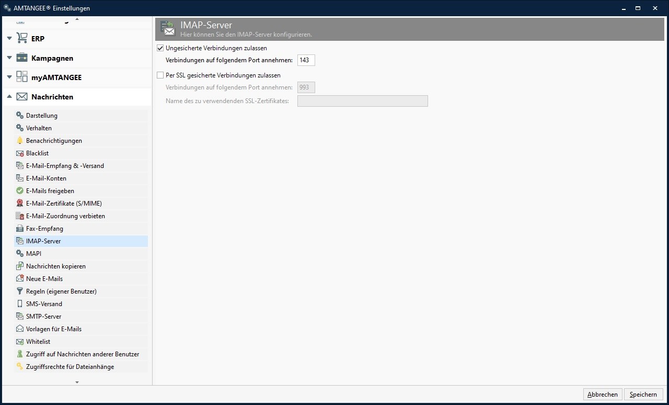Screen dimensions: 669x405
Task: Open the Verhalten settings page
Action: tap(81, 128)
